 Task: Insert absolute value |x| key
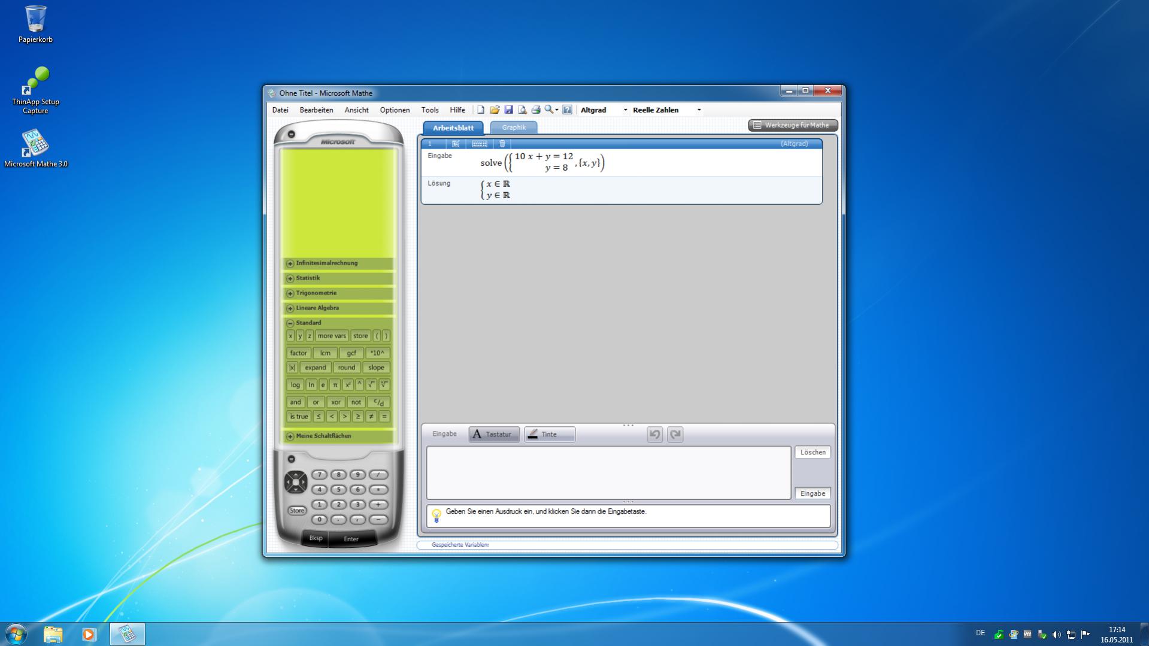pyautogui.click(x=292, y=368)
